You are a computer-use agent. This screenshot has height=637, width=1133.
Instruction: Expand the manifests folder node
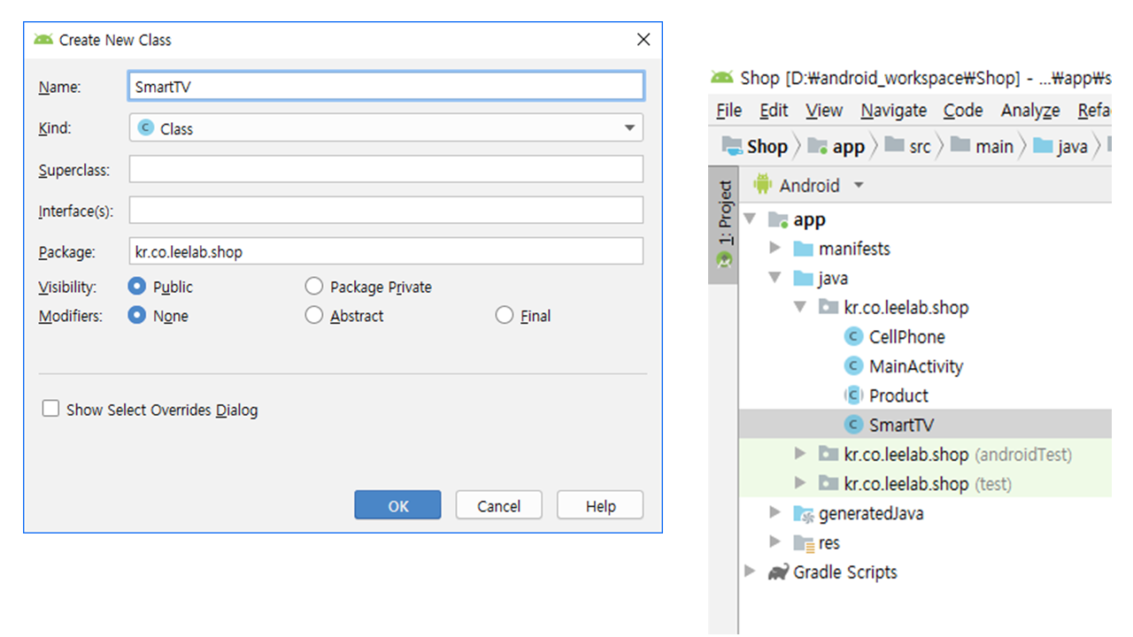[775, 249]
